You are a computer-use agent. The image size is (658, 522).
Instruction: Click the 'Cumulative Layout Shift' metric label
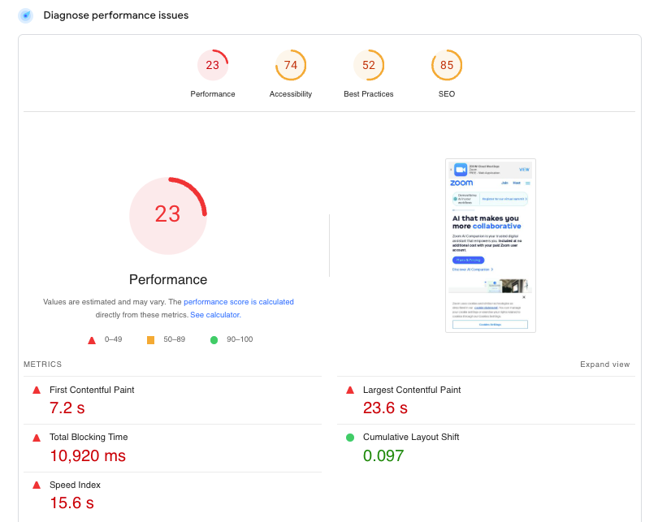point(411,437)
